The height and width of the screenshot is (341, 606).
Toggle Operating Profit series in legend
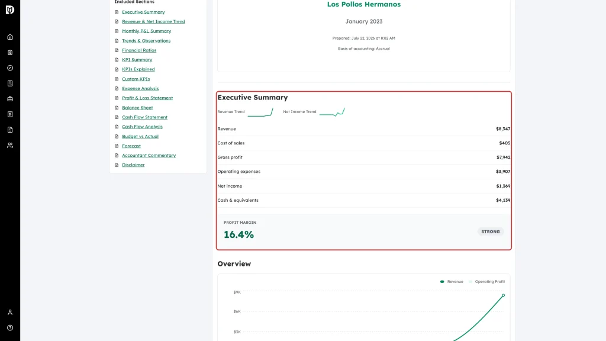[486, 281]
